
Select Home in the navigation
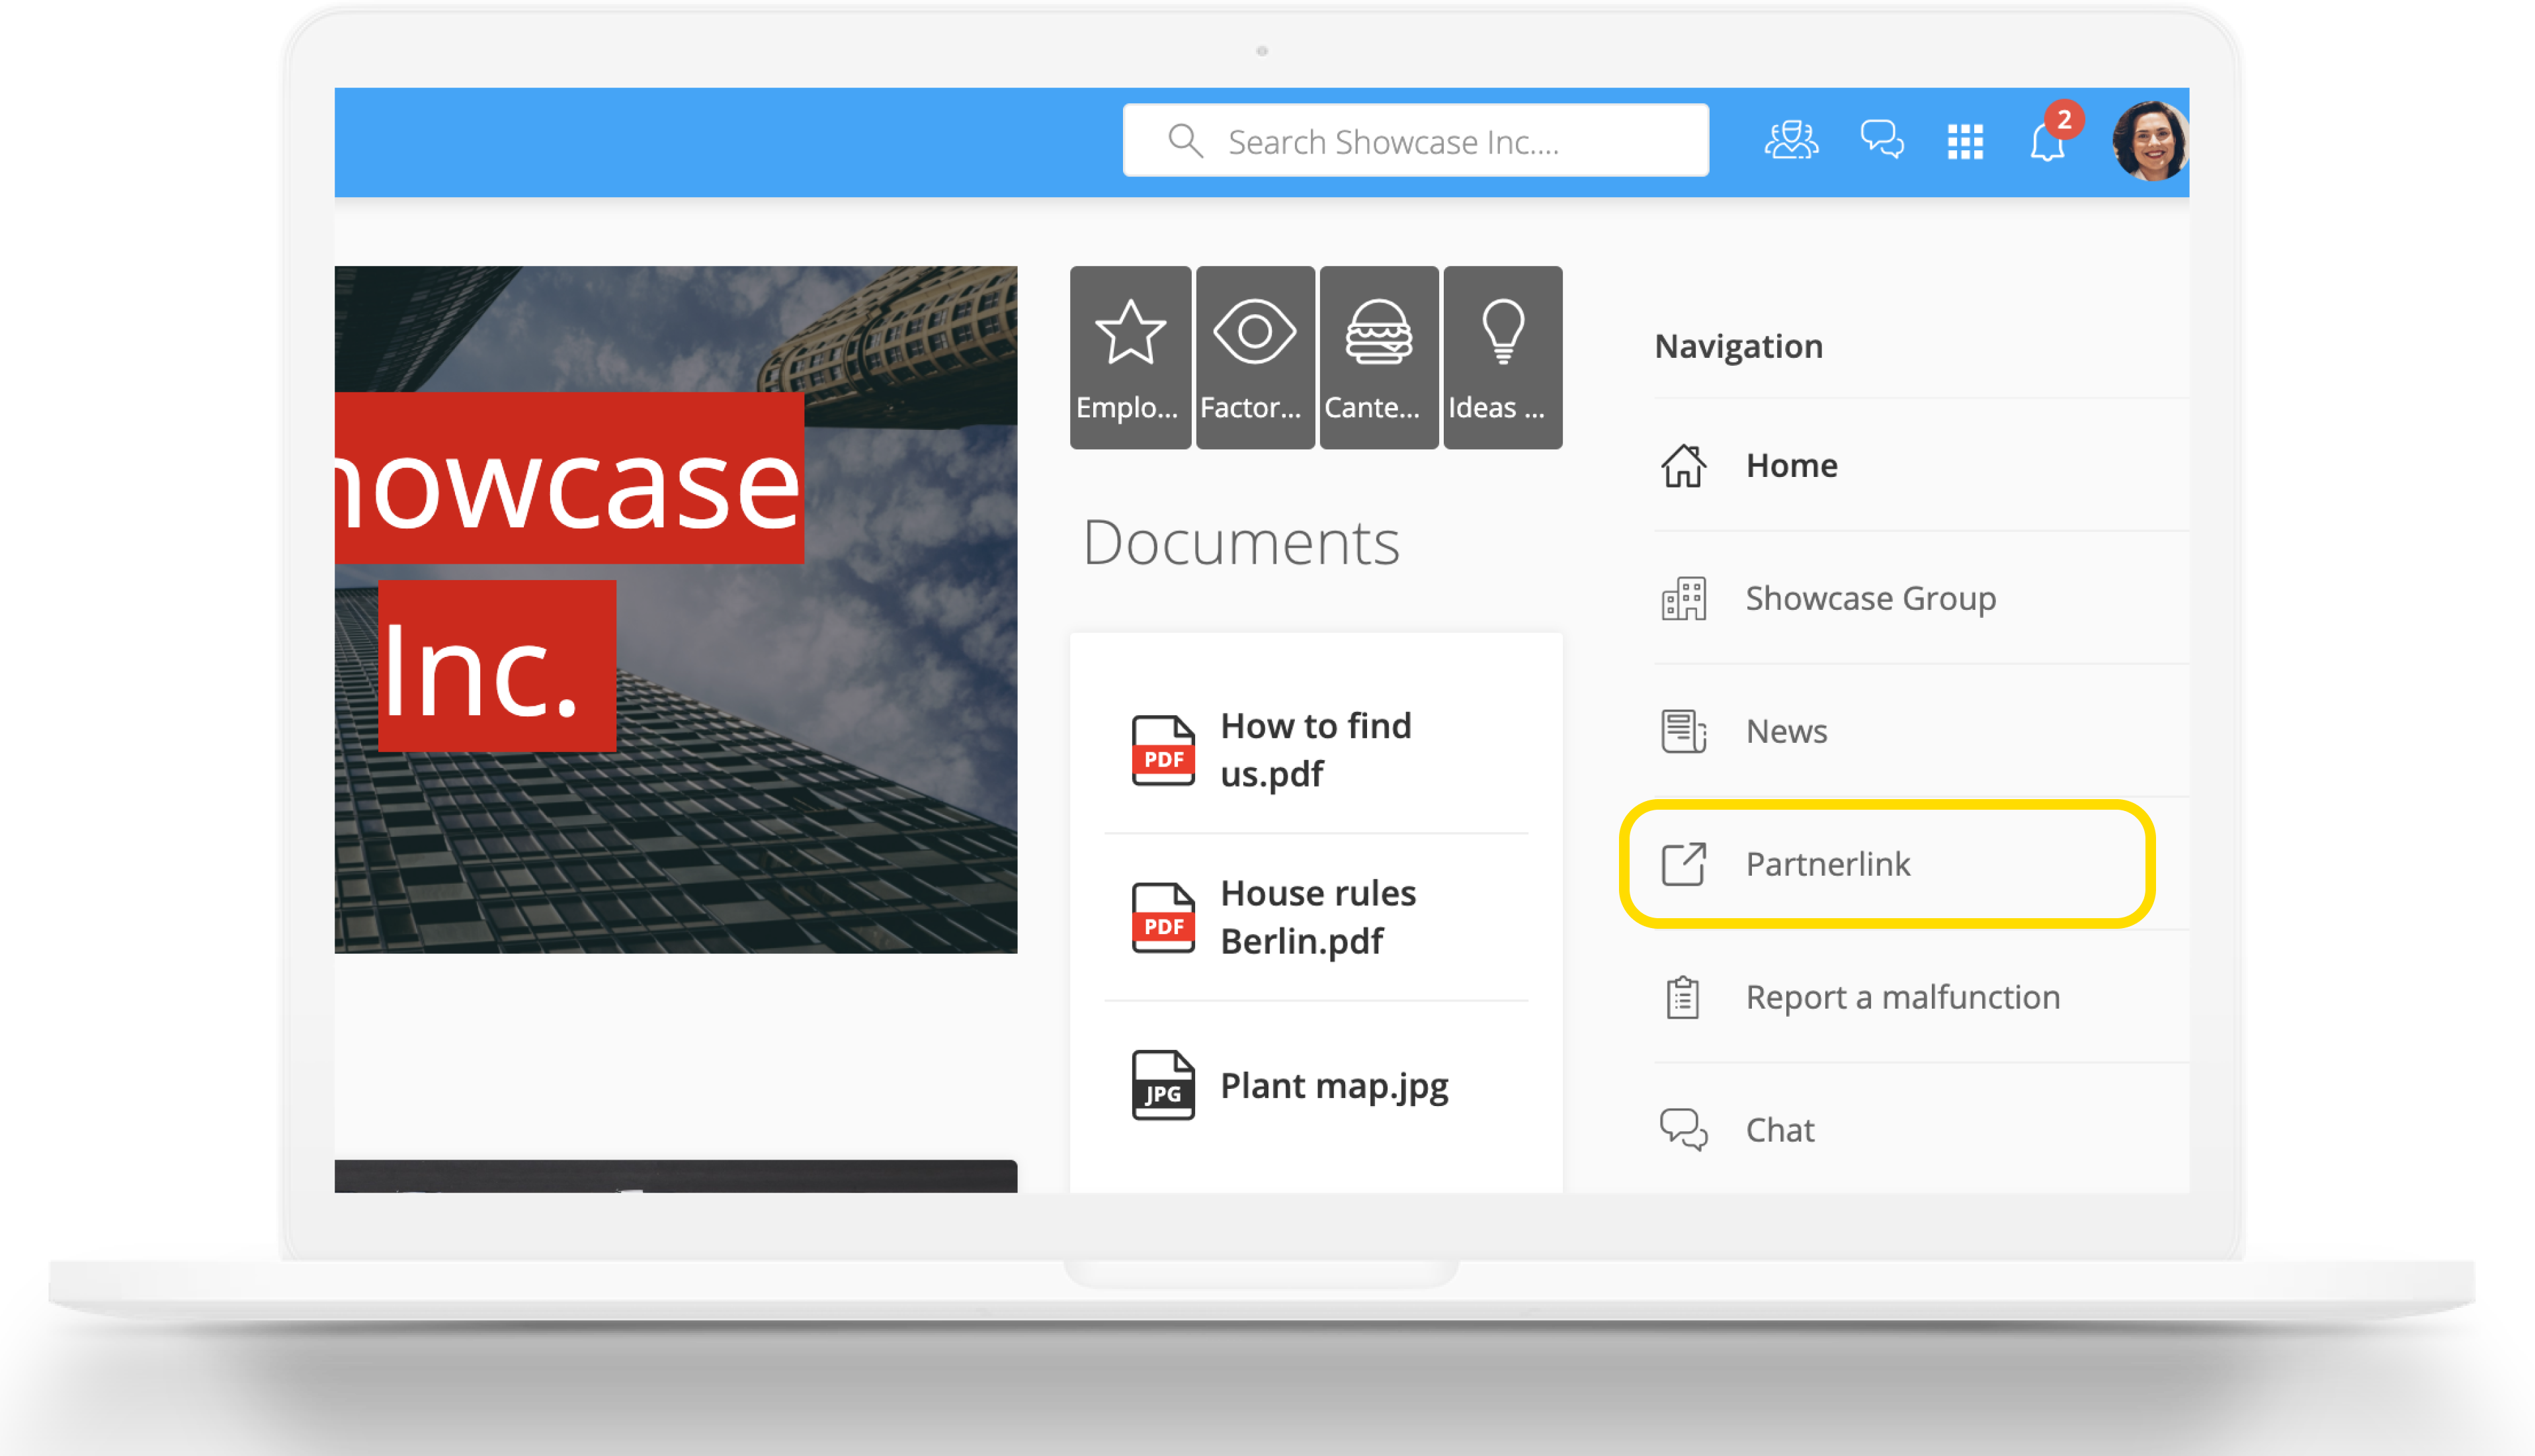click(1921, 465)
